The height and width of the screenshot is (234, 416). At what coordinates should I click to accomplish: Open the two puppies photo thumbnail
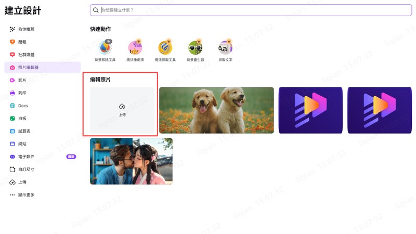(x=216, y=110)
